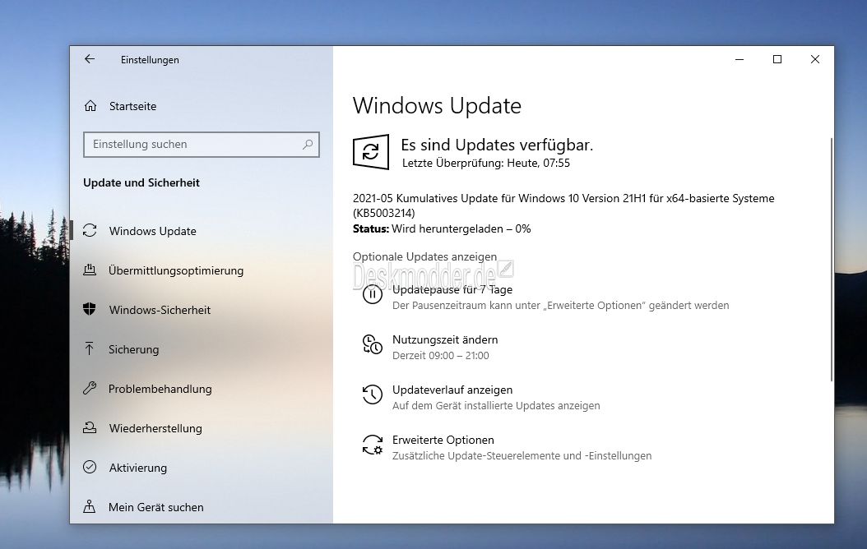This screenshot has width=867, height=549.
Task: Click the Übermittlungsoptimierung icon
Action: pyautogui.click(x=90, y=270)
